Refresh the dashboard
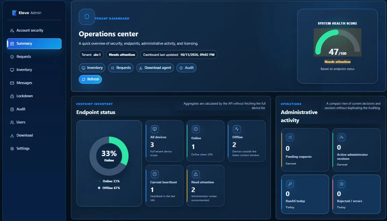The width and height of the screenshot is (387, 221). coord(90,79)
